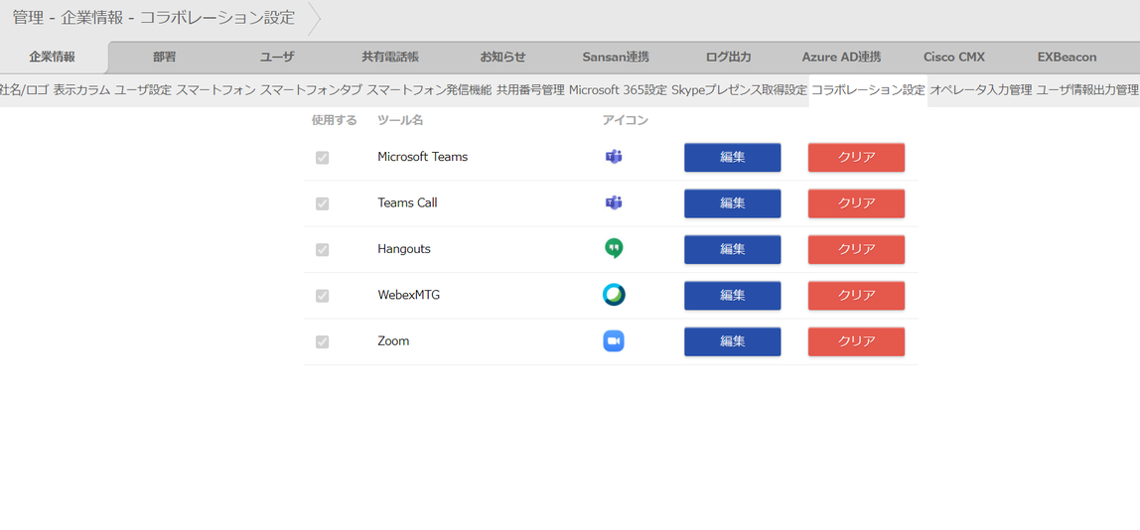Open the ユーザ設定 sub-tab
This screenshot has width=1140, height=530.
143,90
